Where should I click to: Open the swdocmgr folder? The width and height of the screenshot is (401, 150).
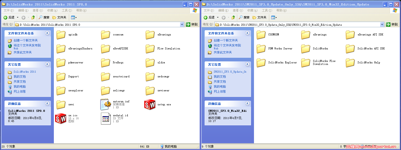(x=150, y=77)
